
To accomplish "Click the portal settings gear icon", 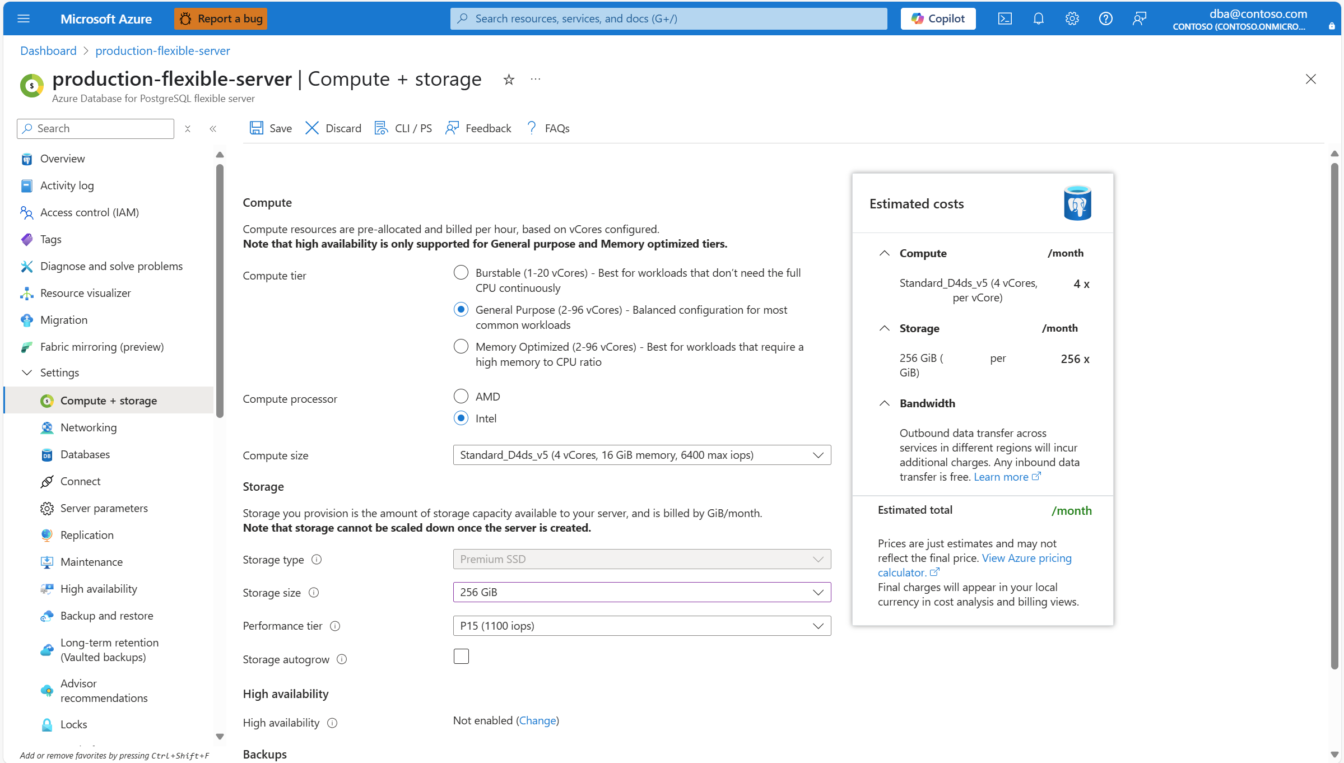I will (x=1072, y=18).
